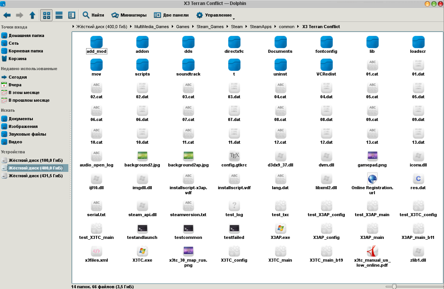Select gamepad.png image file
The image size is (444, 289).
click(372, 159)
